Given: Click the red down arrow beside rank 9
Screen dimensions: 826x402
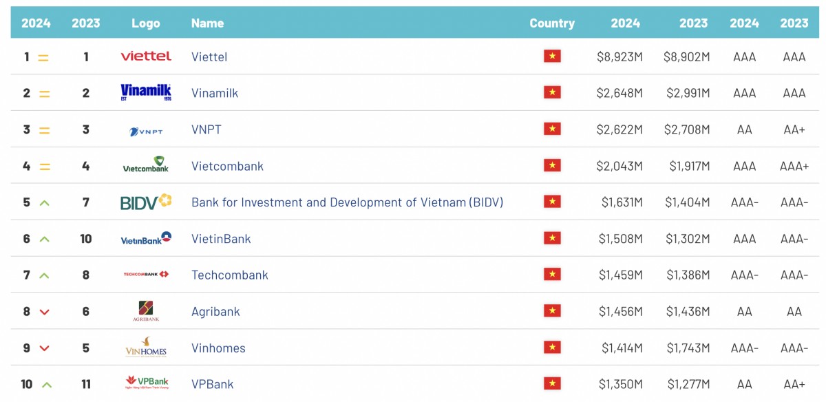Looking at the screenshot, I should pyautogui.click(x=45, y=348).
